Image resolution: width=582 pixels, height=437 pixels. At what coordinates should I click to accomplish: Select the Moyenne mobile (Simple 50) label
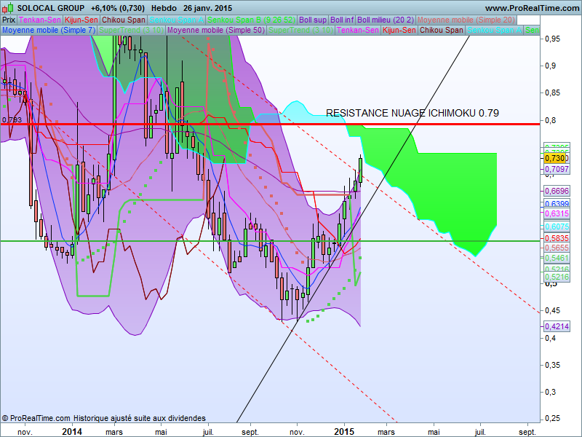pyautogui.click(x=216, y=31)
